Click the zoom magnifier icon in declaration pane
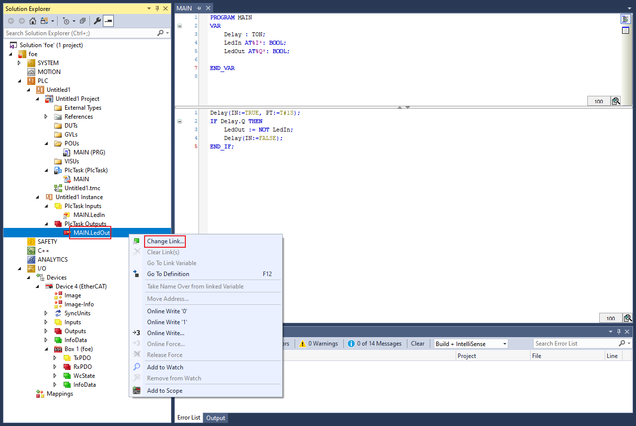This screenshot has height=426, width=636. pyautogui.click(x=616, y=101)
